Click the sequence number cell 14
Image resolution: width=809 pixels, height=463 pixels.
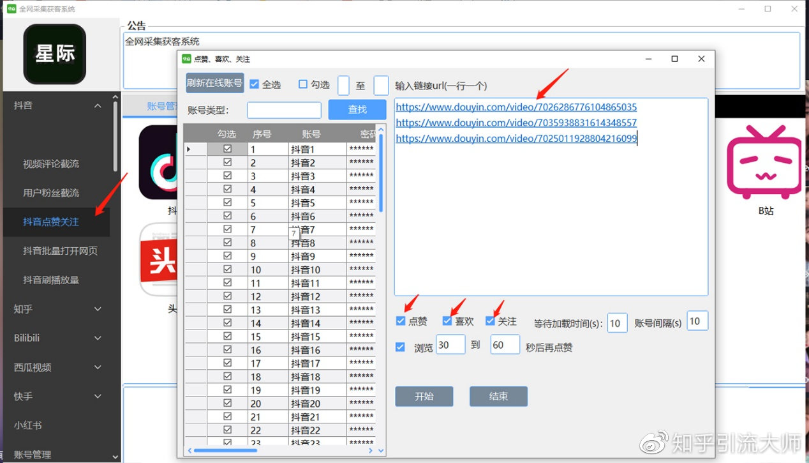click(x=268, y=323)
